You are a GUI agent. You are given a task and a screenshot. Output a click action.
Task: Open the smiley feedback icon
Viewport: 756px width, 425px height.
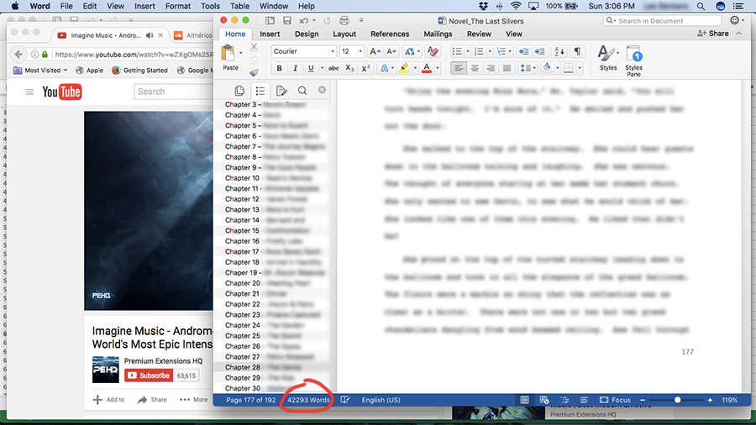(x=735, y=20)
